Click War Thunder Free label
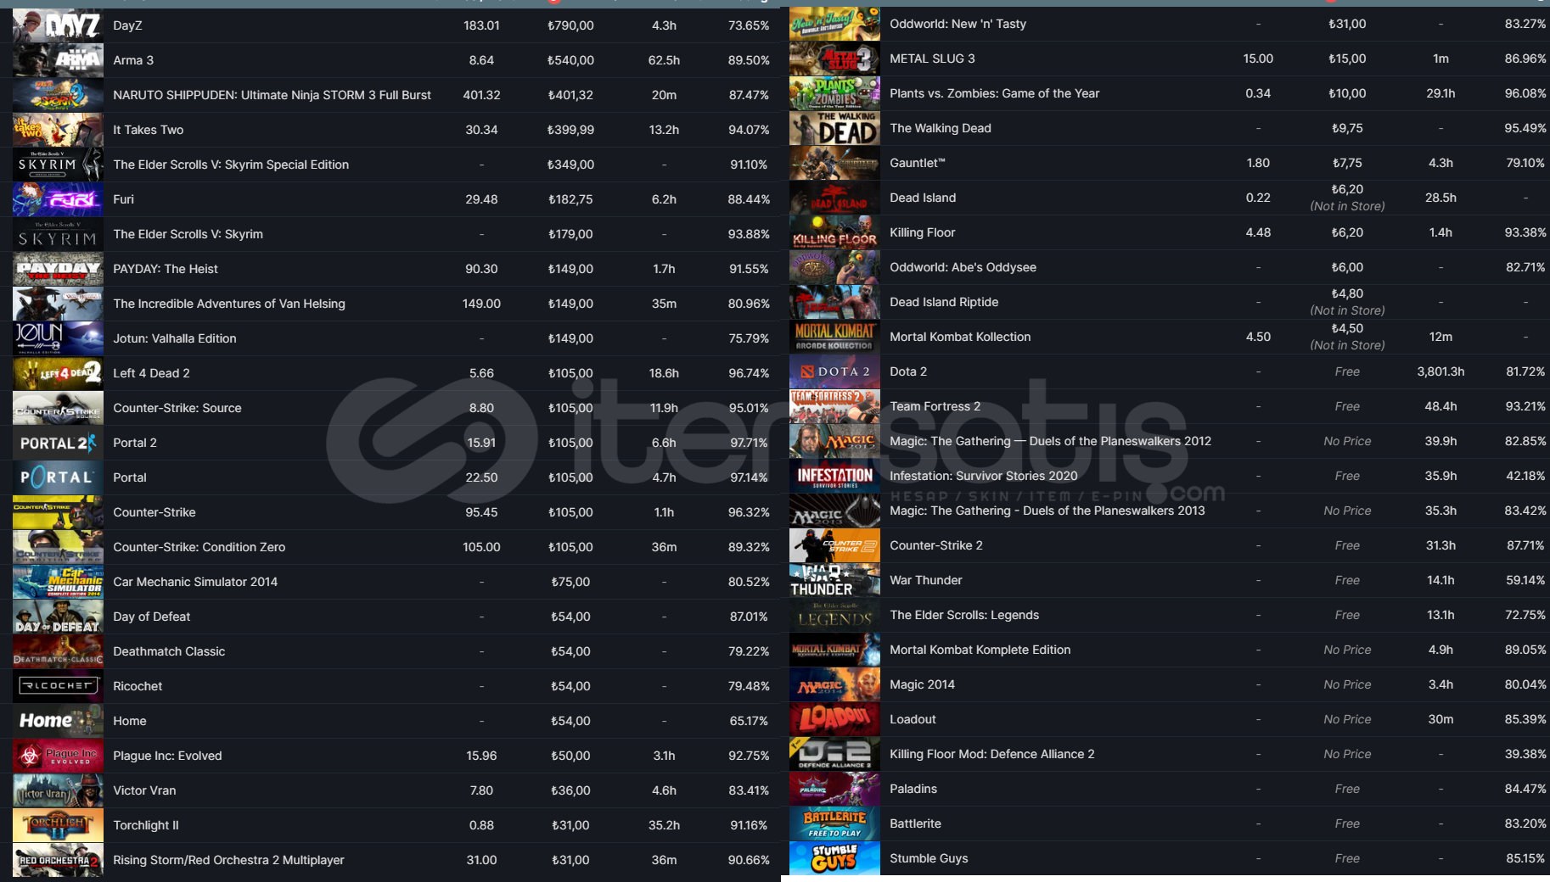Image resolution: width=1550 pixels, height=882 pixels. click(x=1347, y=580)
